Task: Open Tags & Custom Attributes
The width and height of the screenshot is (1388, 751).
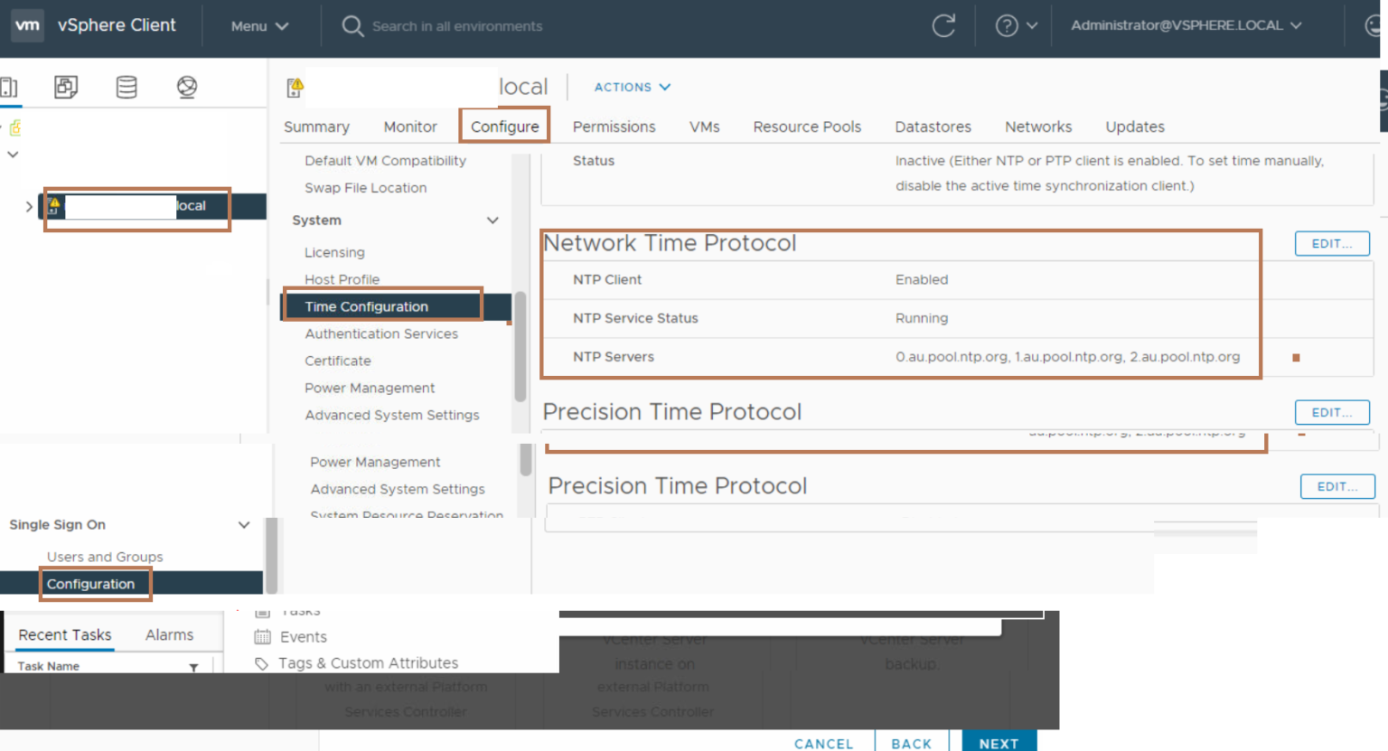Action: (370, 662)
